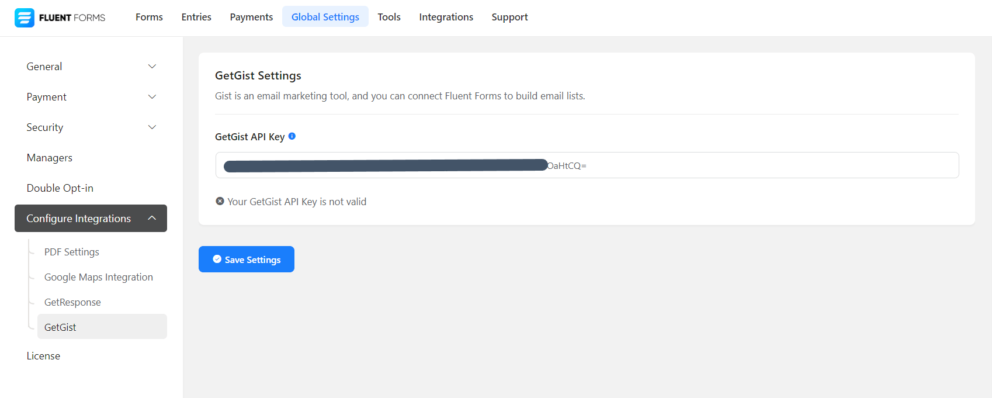Viewport: 992px width, 398px height.
Task: Click the GetGist API Key info icon
Action: click(x=292, y=136)
